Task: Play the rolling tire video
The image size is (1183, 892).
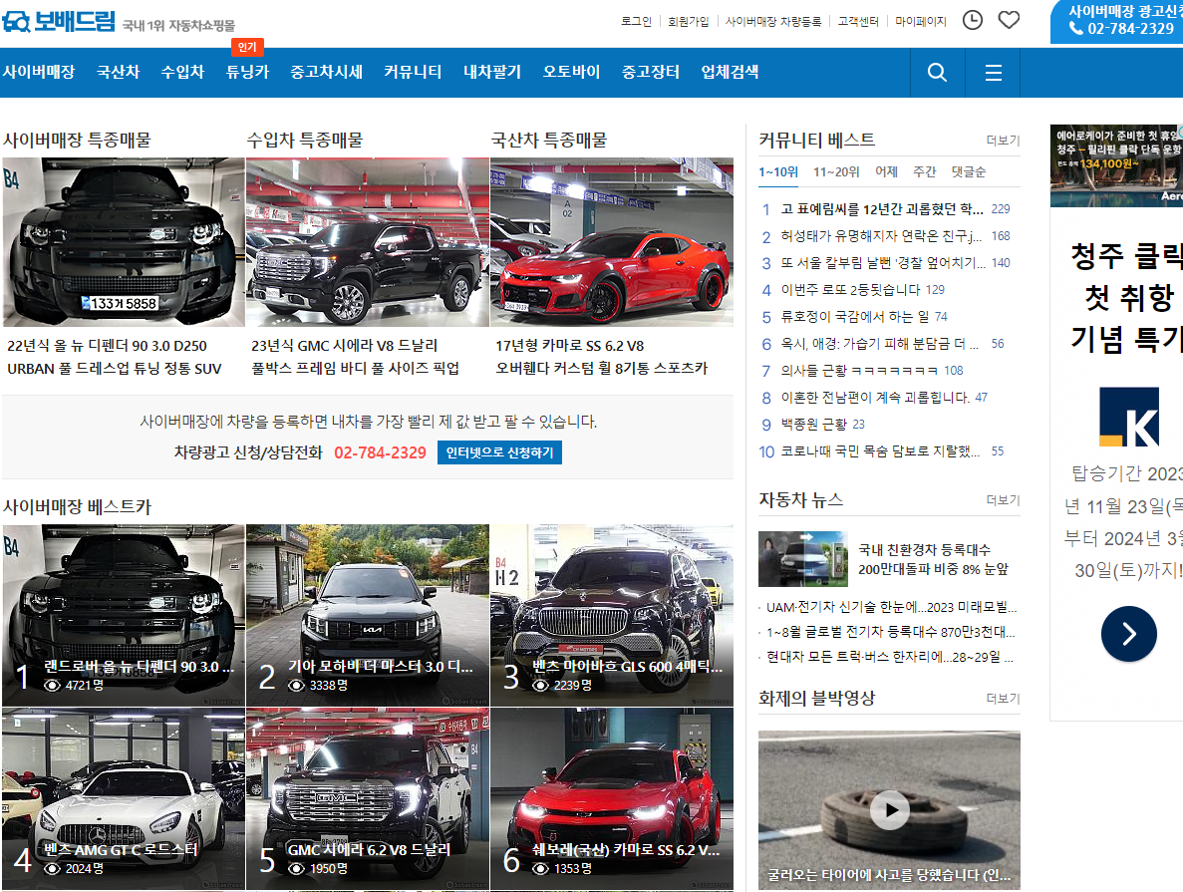Action: [890, 809]
